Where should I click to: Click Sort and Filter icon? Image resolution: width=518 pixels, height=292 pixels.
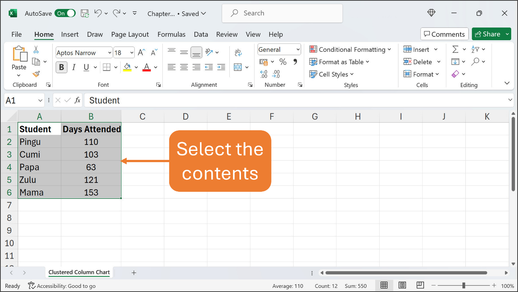click(476, 49)
